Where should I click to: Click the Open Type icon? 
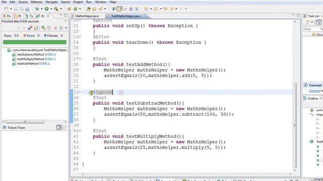(88, 9)
